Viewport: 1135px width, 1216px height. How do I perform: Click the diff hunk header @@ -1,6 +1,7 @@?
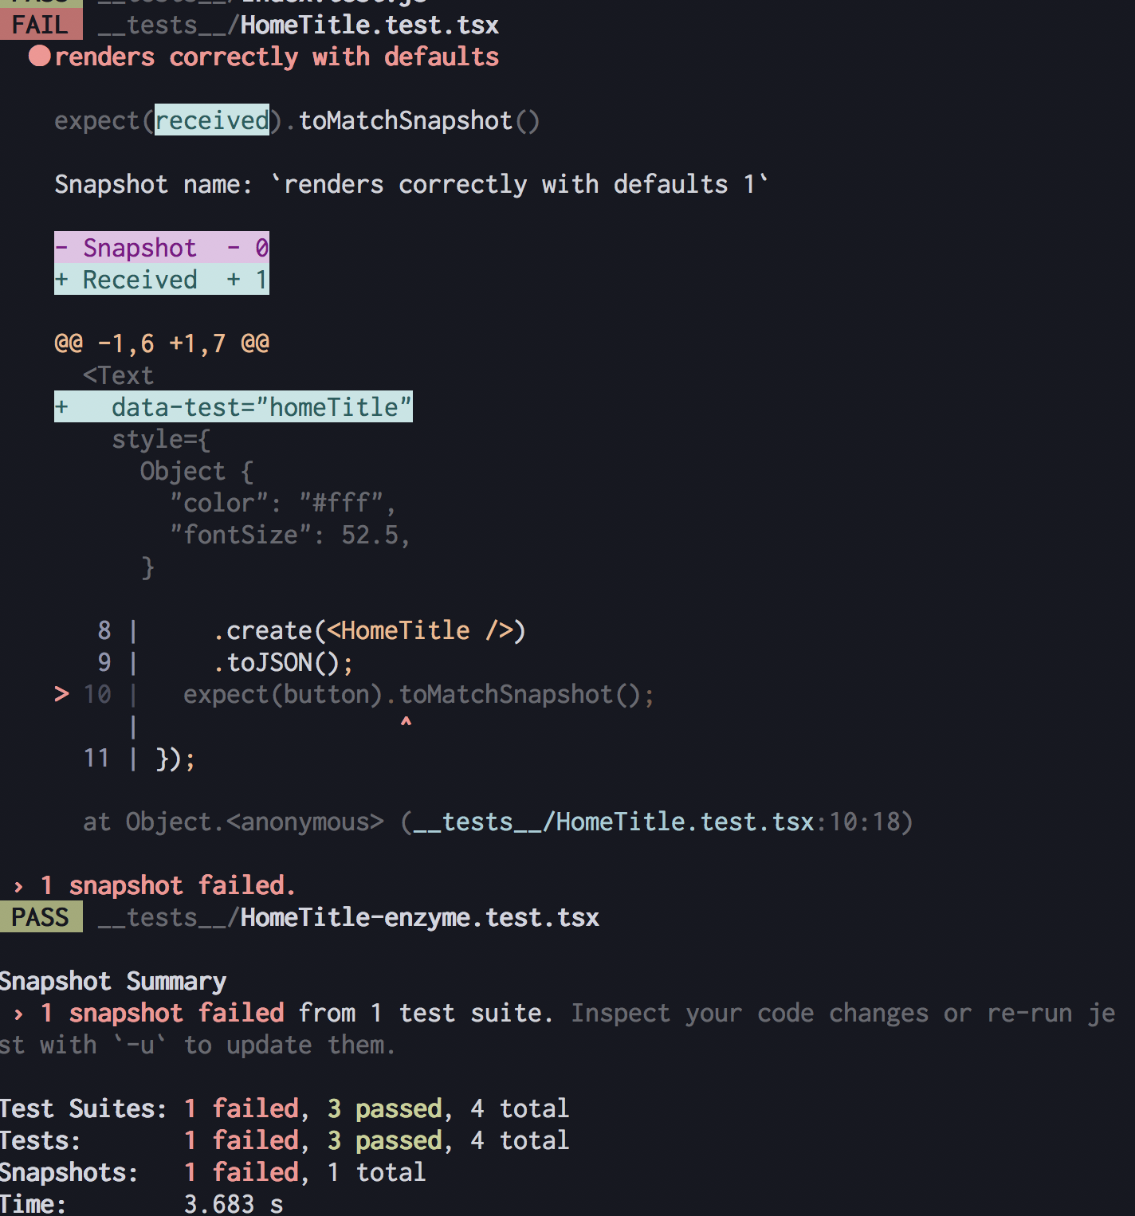[162, 343]
